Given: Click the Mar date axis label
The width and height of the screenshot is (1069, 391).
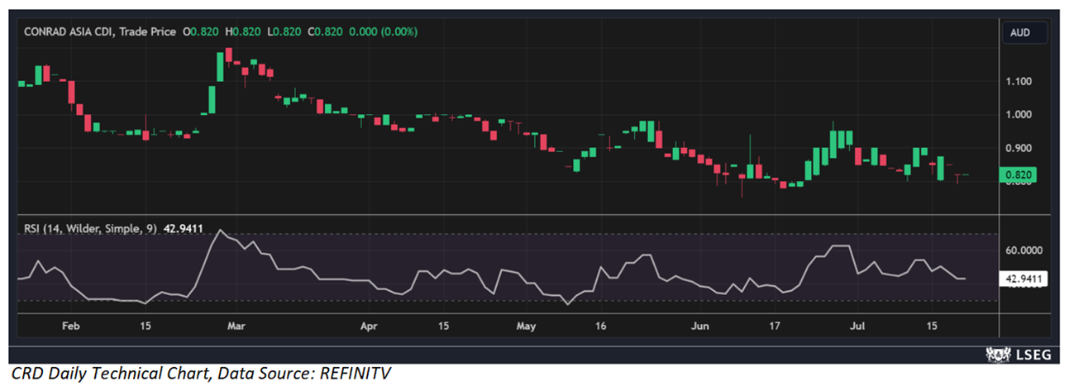Looking at the screenshot, I should click(237, 327).
